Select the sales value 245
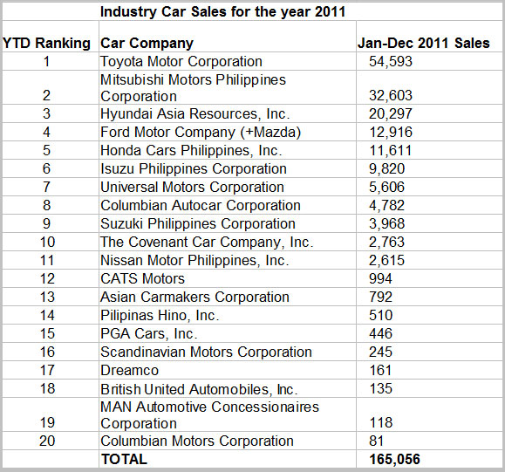The image size is (505, 472). [380, 352]
